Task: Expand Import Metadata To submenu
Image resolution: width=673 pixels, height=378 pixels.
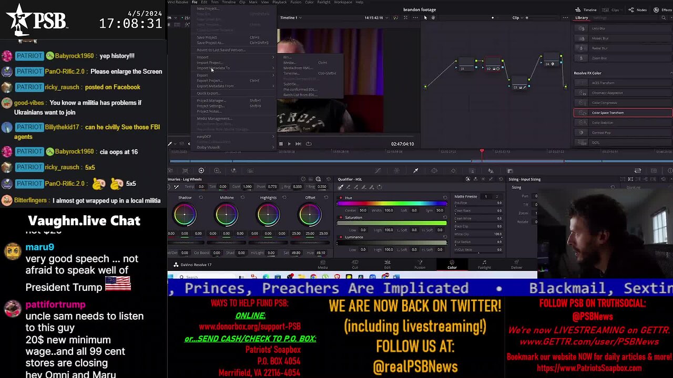Action: (234, 68)
